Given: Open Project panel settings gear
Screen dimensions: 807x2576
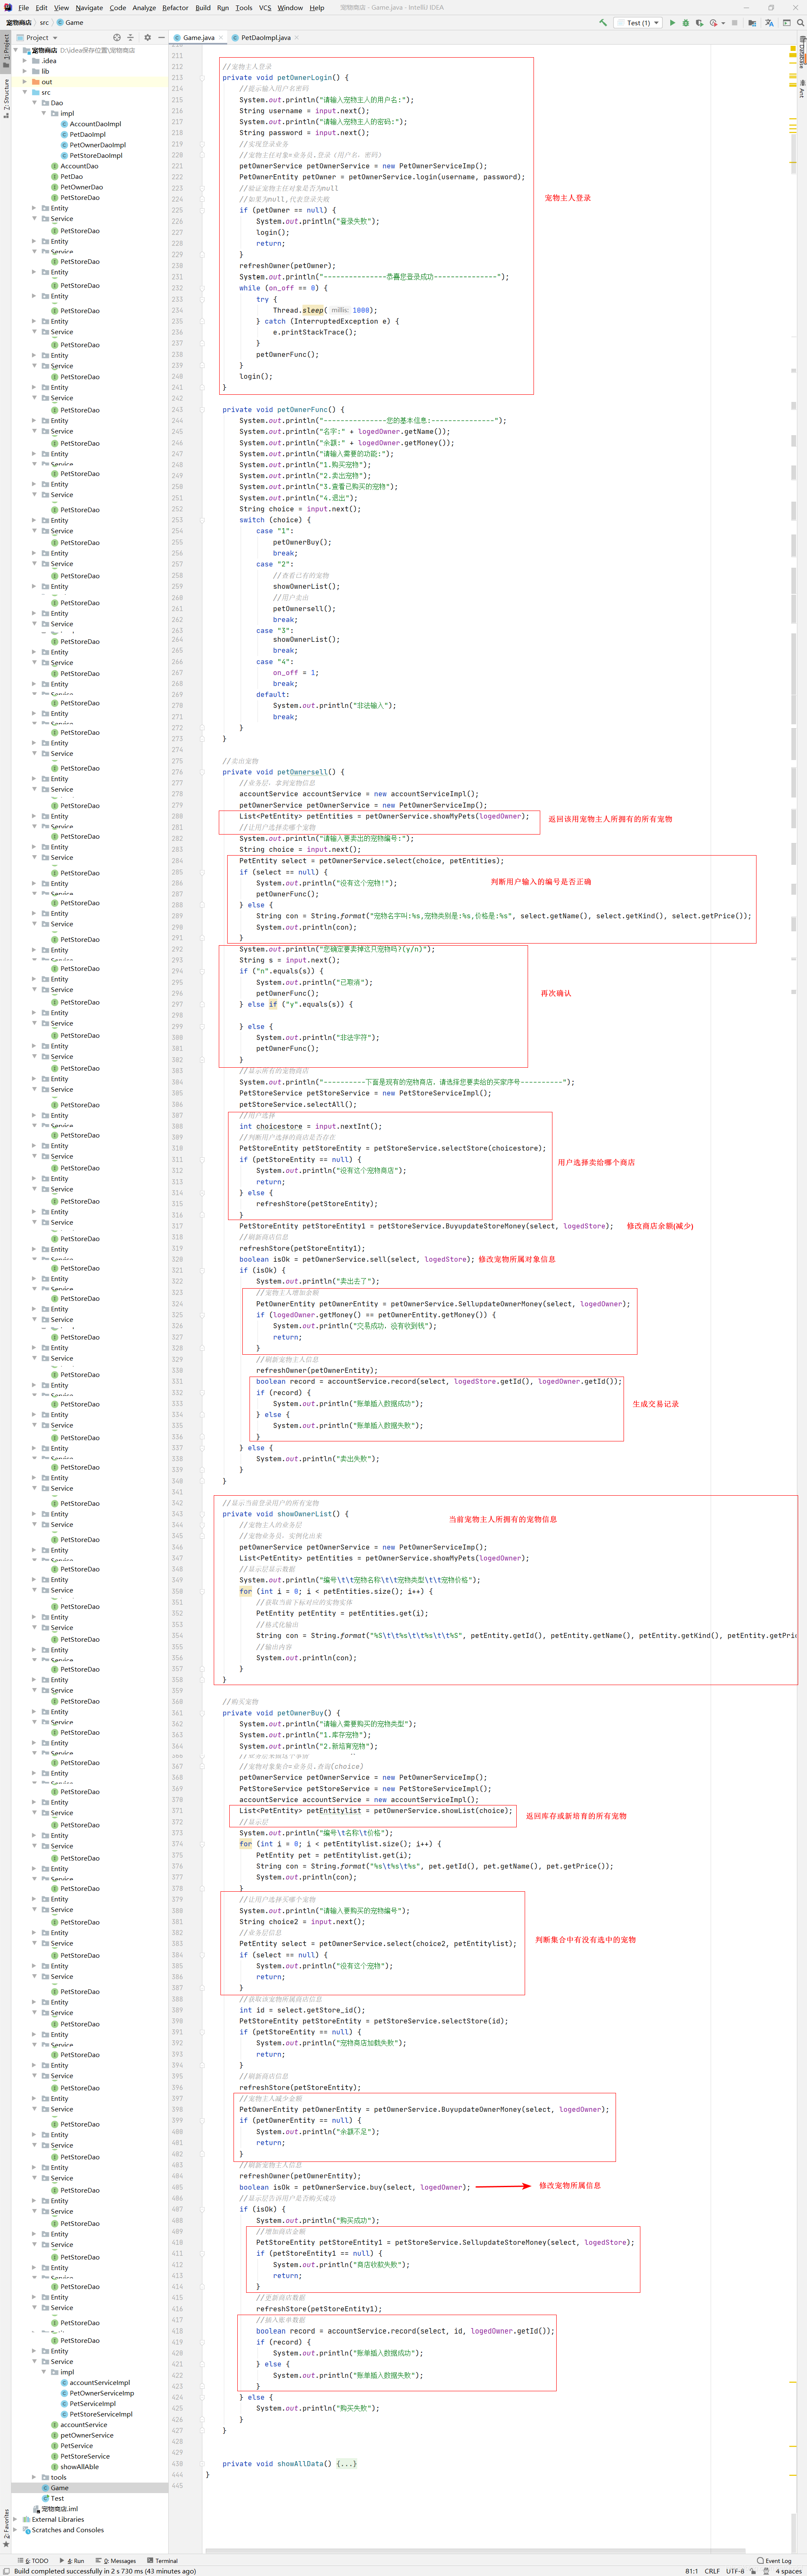Looking at the screenshot, I should click(x=147, y=37).
